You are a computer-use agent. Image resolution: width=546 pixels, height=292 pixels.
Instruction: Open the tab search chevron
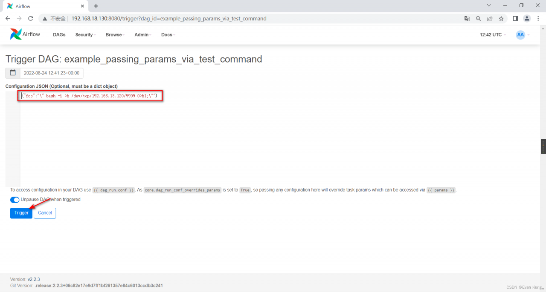tap(489, 6)
